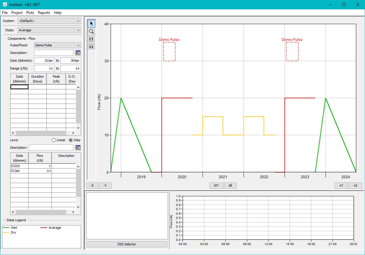Click the All button

[x=230, y=186]
